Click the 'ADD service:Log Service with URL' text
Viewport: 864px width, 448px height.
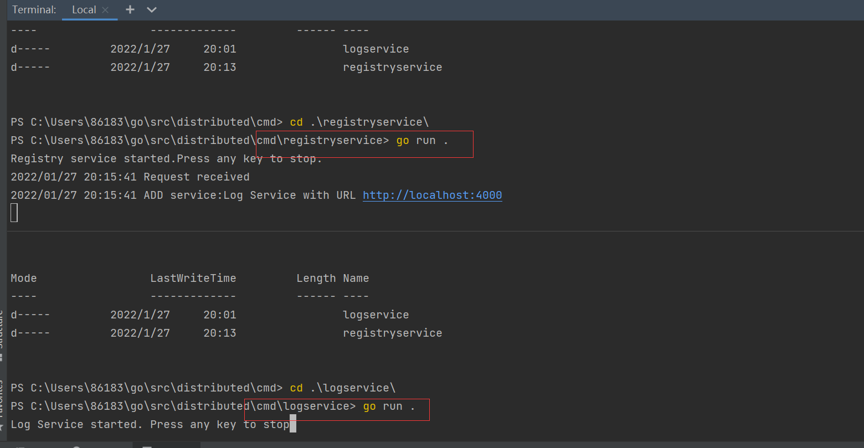[250, 195]
